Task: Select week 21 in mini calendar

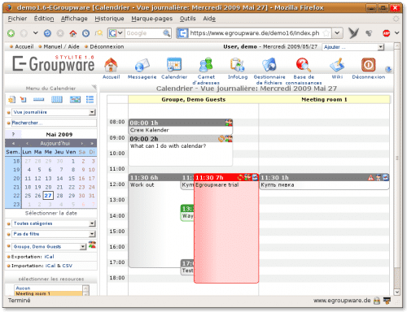Action: [x=16, y=187]
